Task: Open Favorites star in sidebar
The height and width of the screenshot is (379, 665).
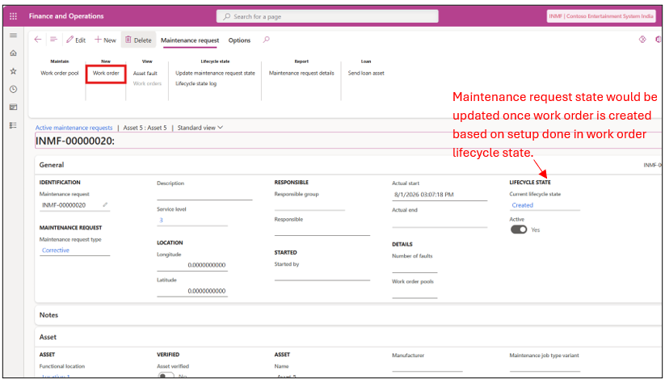Action: [x=13, y=71]
